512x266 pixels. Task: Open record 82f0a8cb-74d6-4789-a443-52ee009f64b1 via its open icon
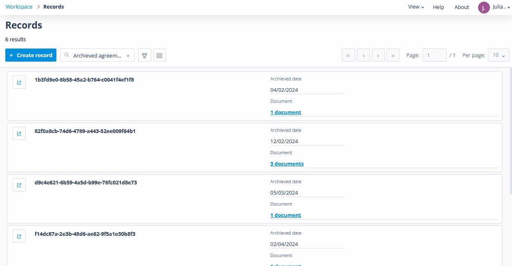click(19, 133)
